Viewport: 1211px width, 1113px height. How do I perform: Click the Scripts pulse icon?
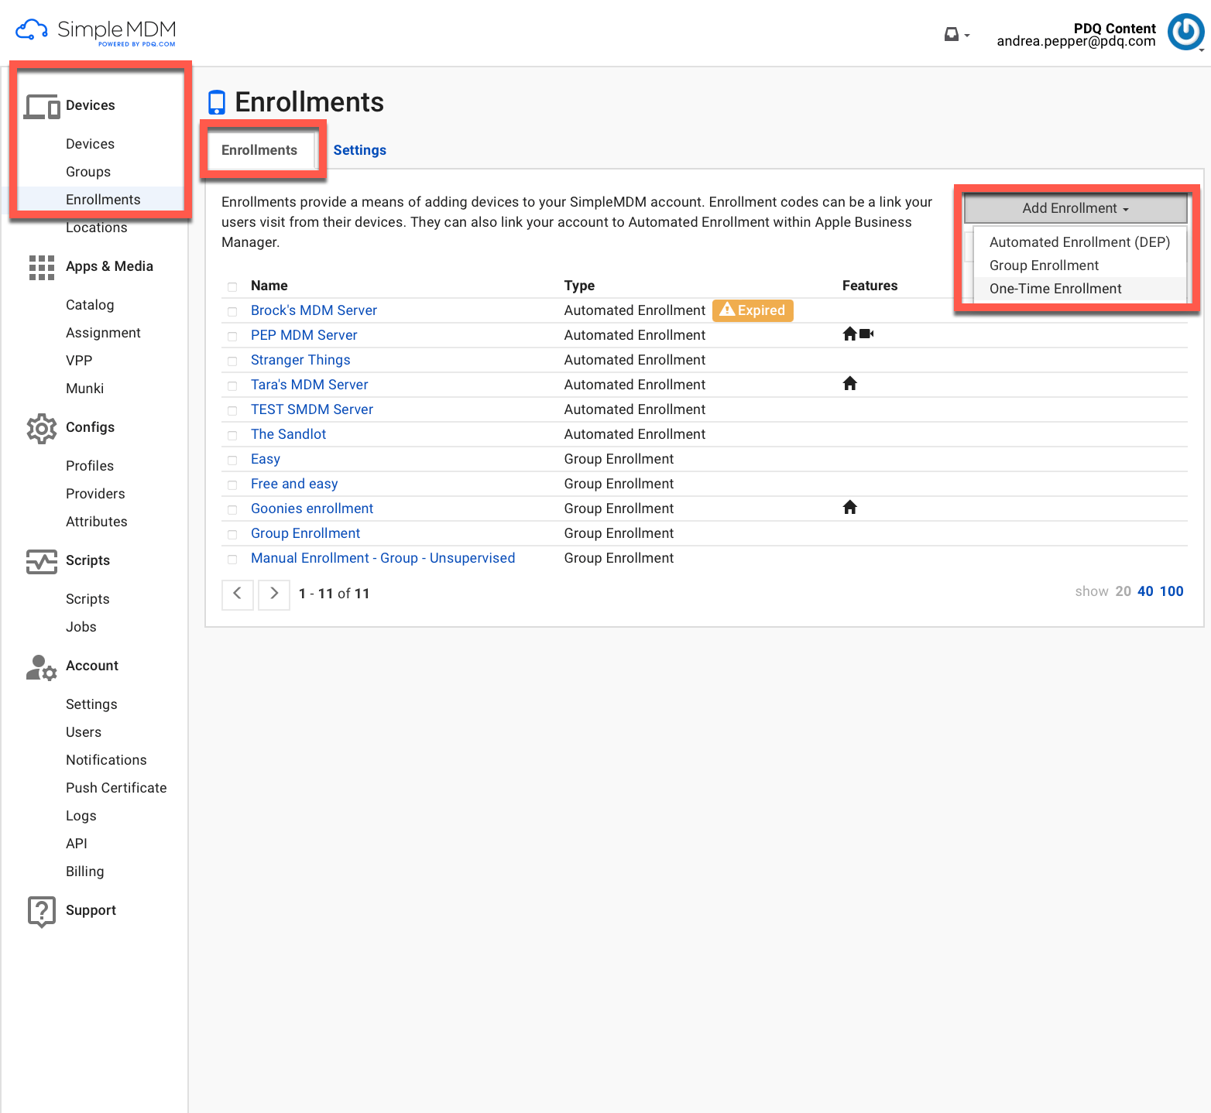click(x=42, y=561)
